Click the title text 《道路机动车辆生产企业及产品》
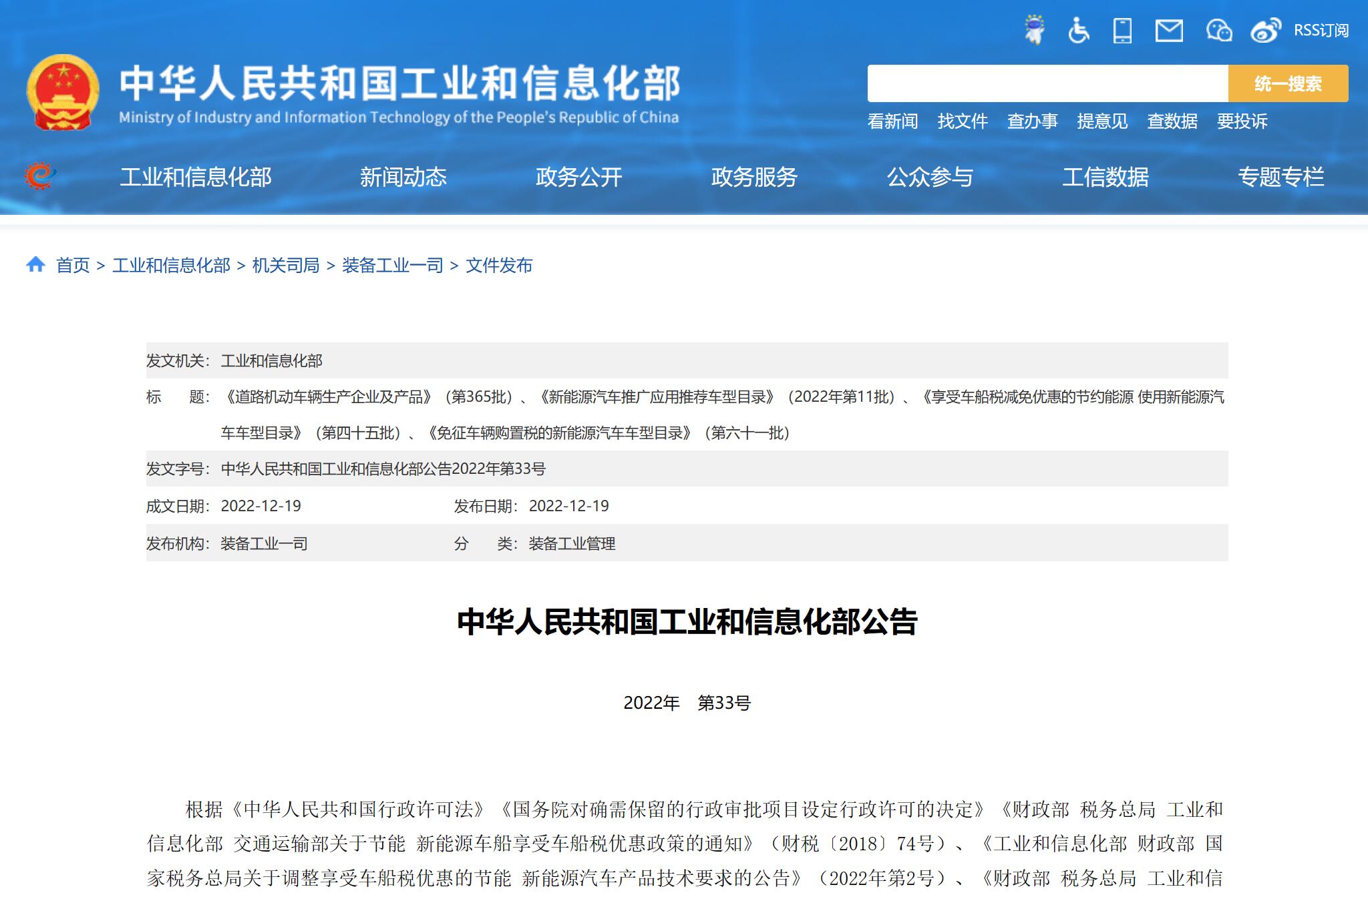The width and height of the screenshot is (1368, 903). click(x=329, y=397)
